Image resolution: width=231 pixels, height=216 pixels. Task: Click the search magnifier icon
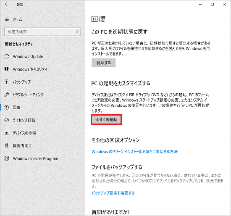[x=77, y=32]
